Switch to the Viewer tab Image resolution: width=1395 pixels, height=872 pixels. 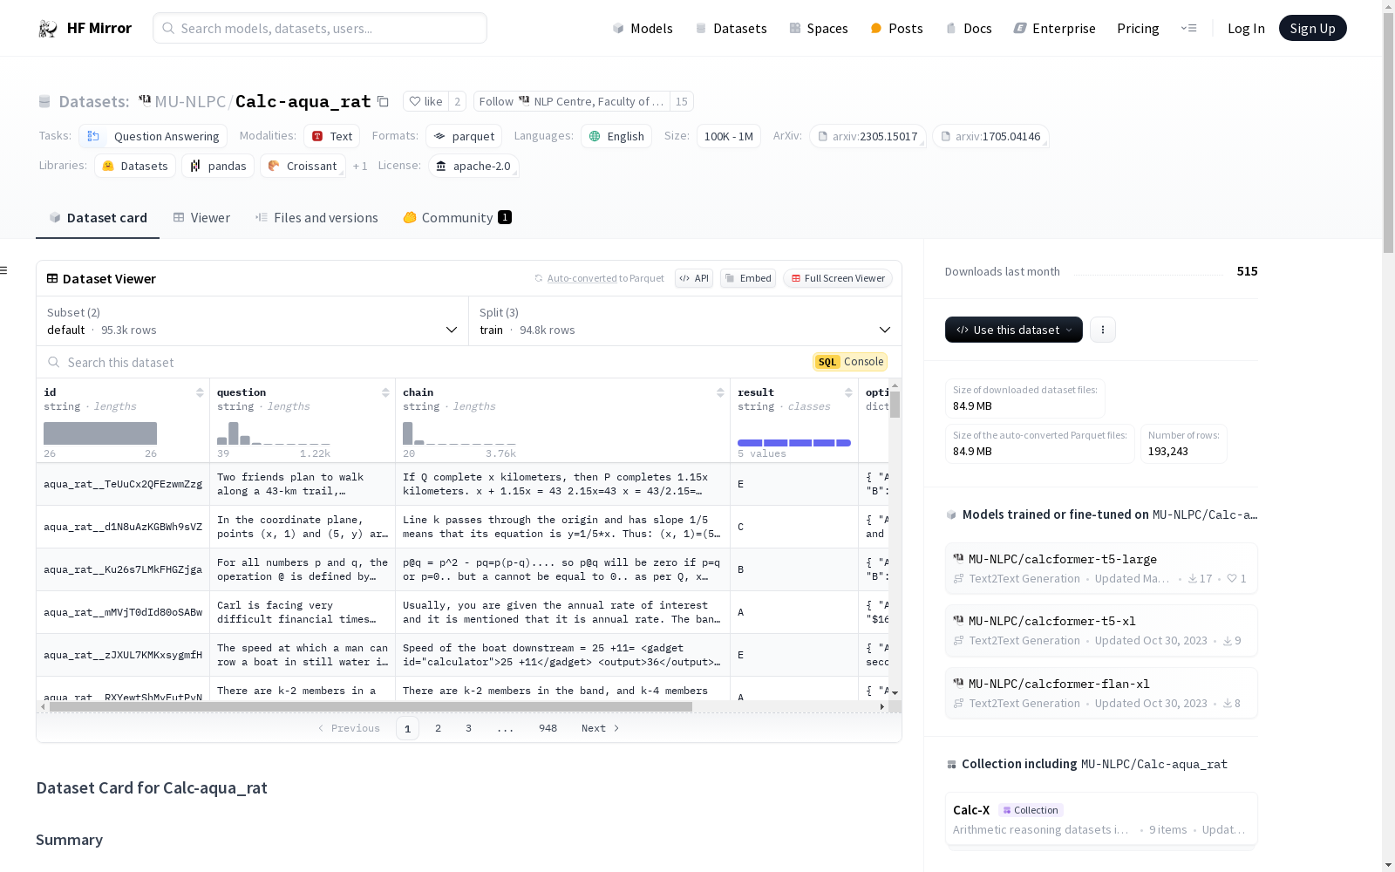(x=201, y=218)
